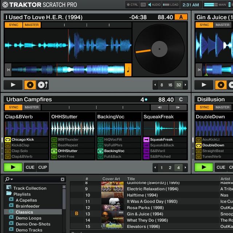Viewport: 233px width, 233px height.
Task: Click CUP on Urban Campfires deck
Action: click(x=43, y=167)
